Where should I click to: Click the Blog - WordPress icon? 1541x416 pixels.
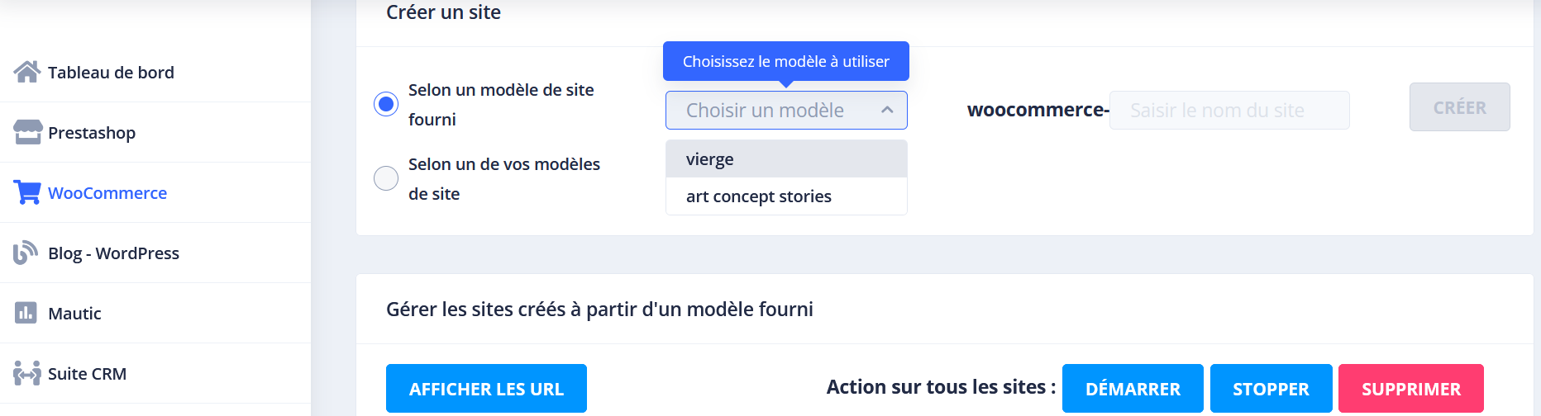26,253
